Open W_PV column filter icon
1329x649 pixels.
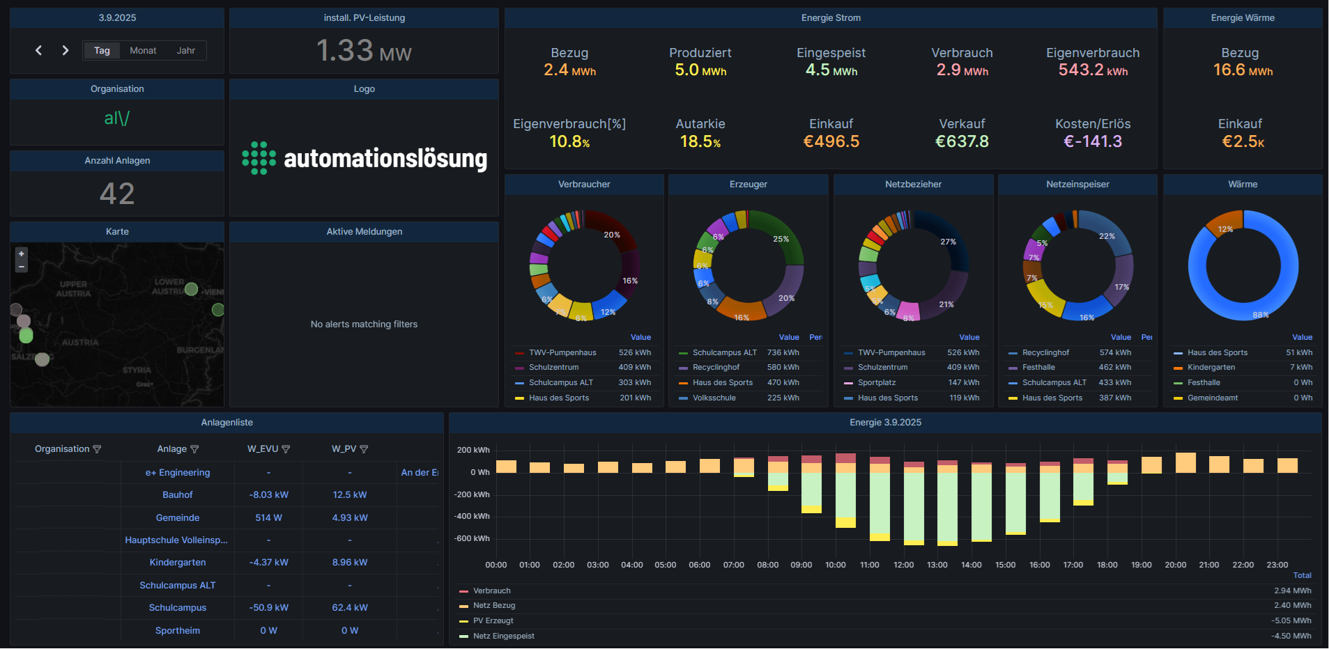click(x=364, y=449)
